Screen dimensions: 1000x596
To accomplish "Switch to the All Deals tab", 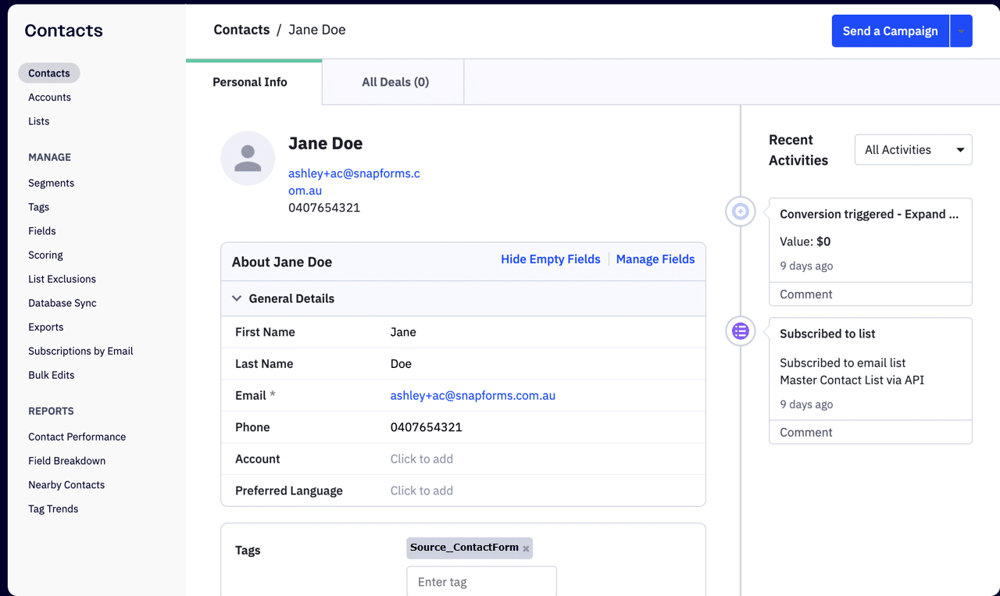I will [x=394, y=81].
